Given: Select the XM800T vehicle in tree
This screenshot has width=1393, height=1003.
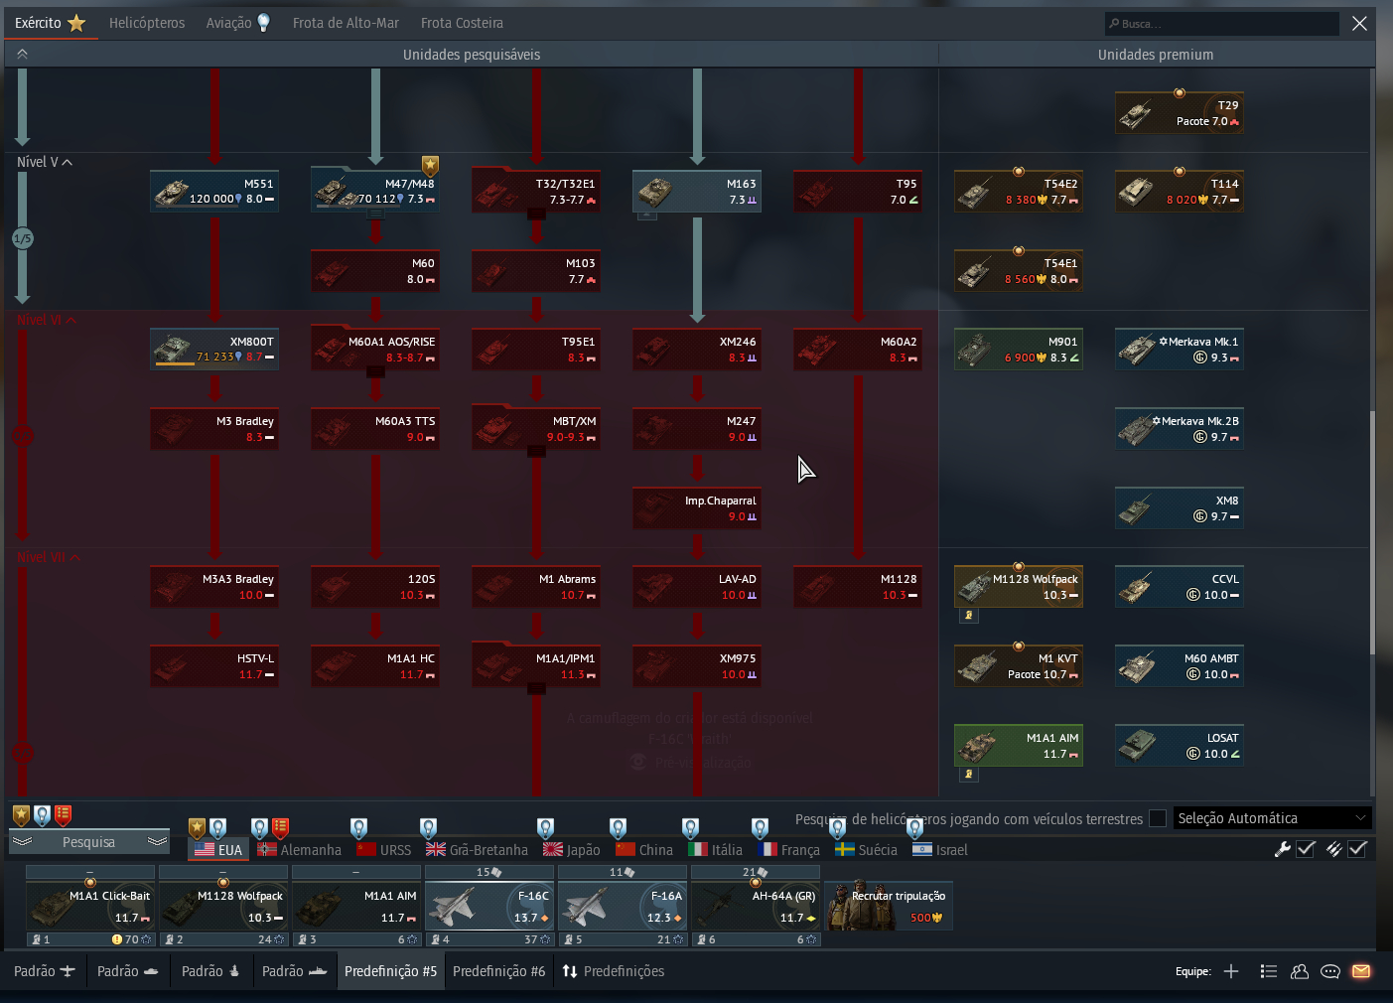Looking at the screenshot, I should click(214, 349).
